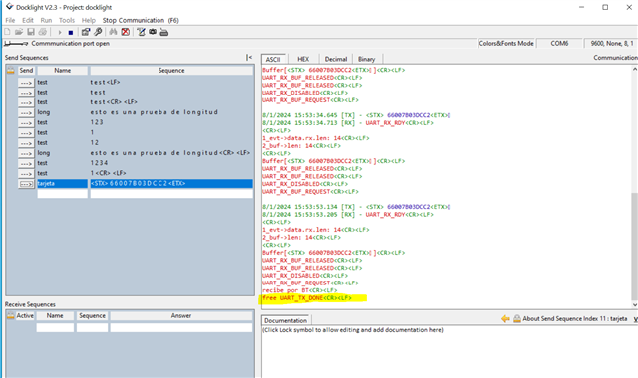
Task: Click the 'Communication port open' status text
Action: [x=71, y=43]
